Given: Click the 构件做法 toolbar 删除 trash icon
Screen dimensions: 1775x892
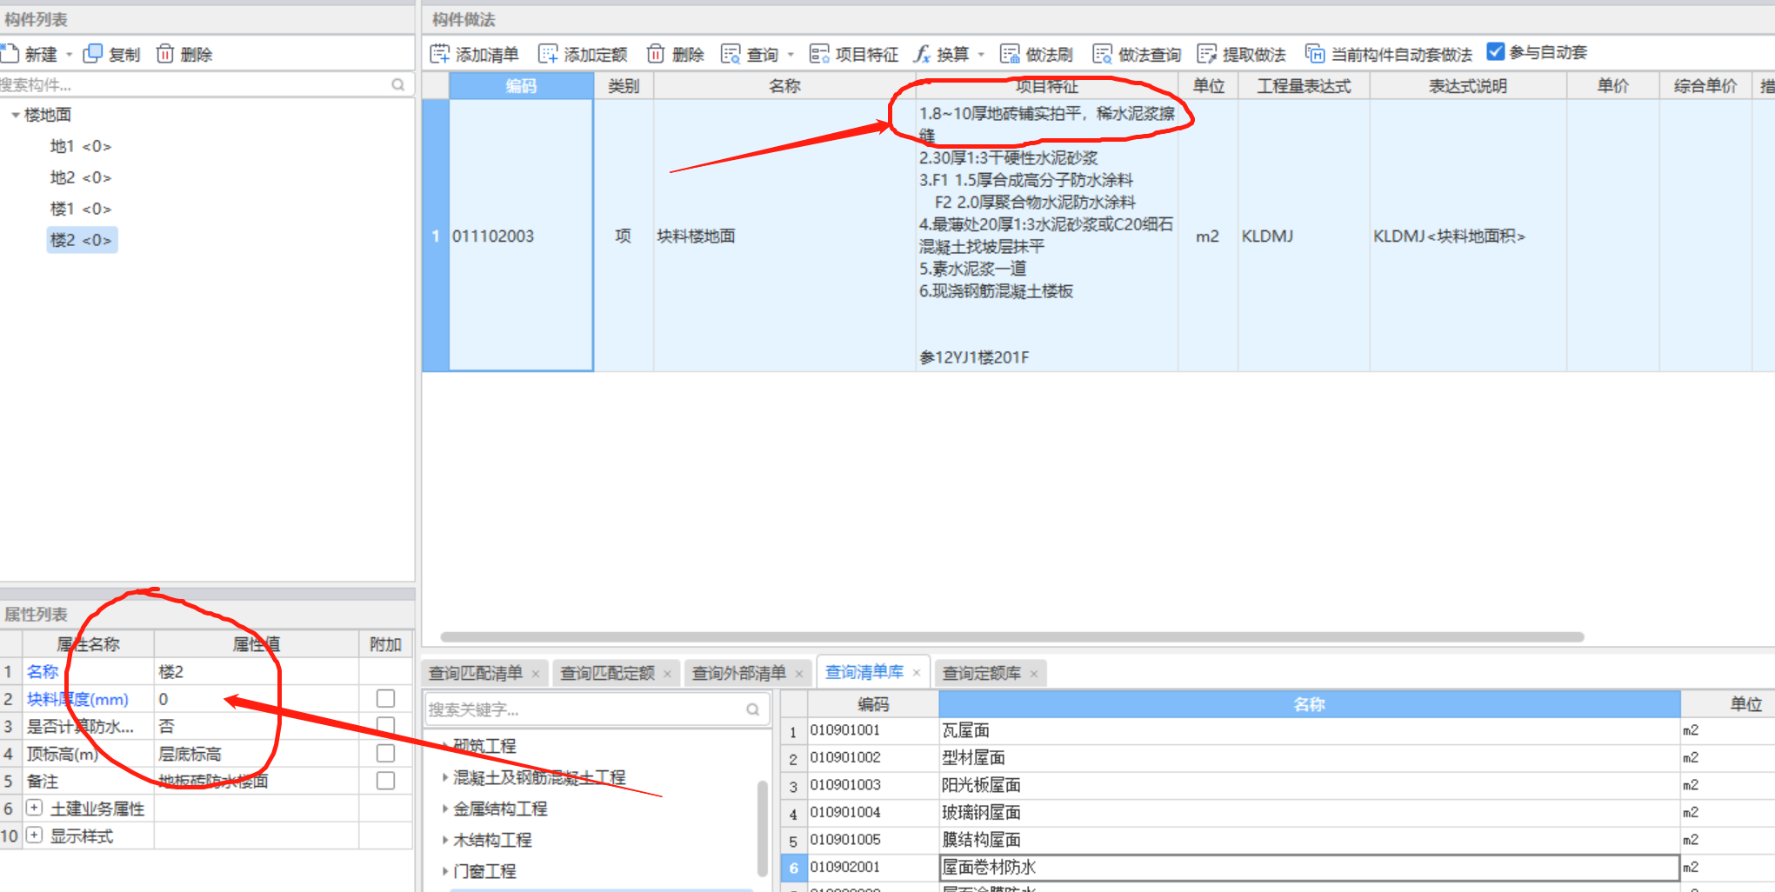Looking at the screenshot, I should coord(656,54).
